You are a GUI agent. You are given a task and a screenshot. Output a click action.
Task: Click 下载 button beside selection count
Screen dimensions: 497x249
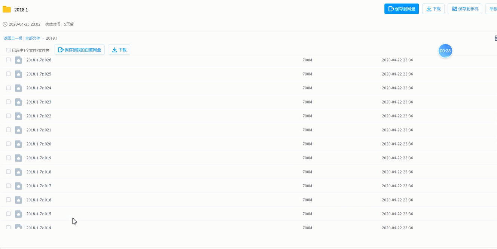pyautogui.click(x=119, y=50)
